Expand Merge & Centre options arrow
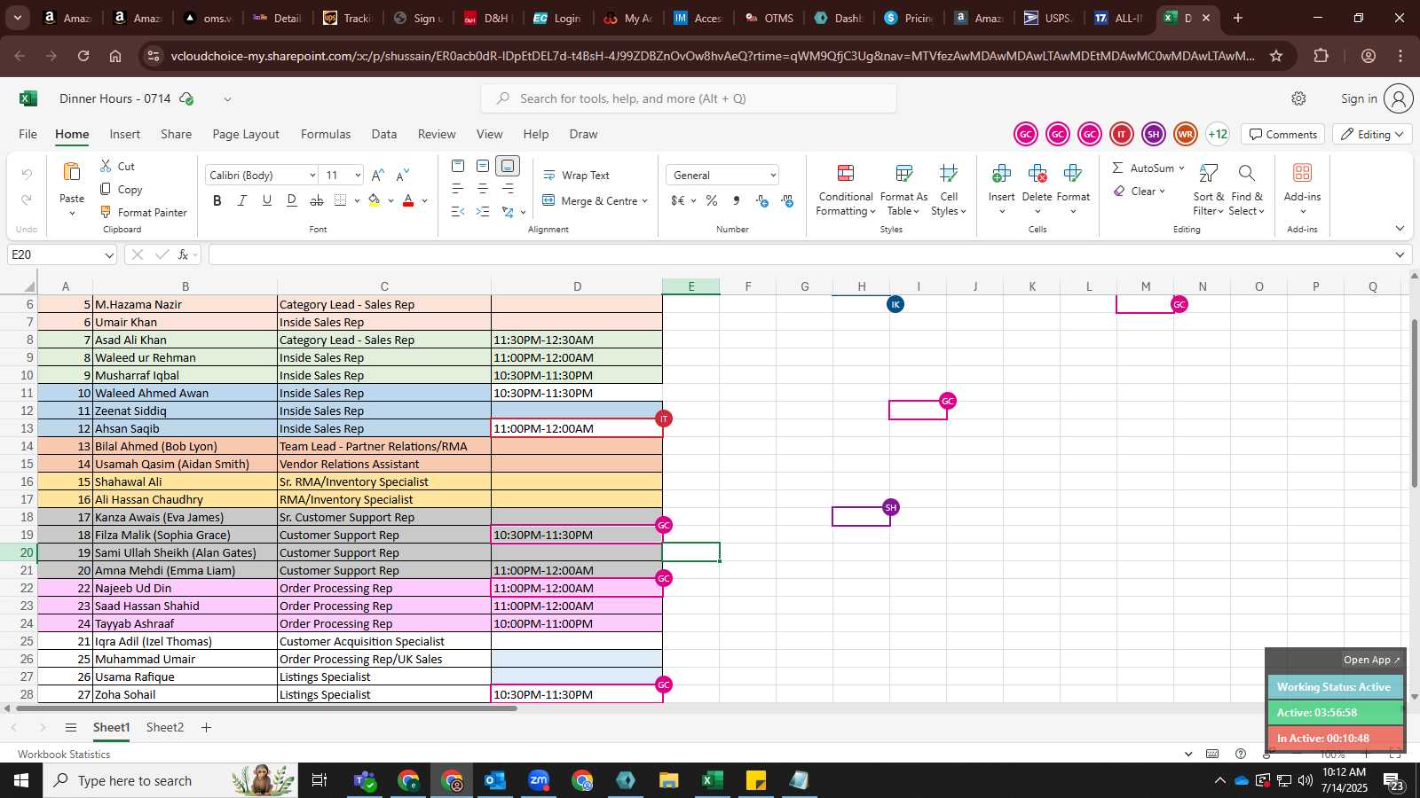1420x798 pixels. [x=644, y=201]
